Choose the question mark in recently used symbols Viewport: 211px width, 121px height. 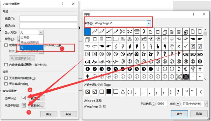(x=178, y=92)
